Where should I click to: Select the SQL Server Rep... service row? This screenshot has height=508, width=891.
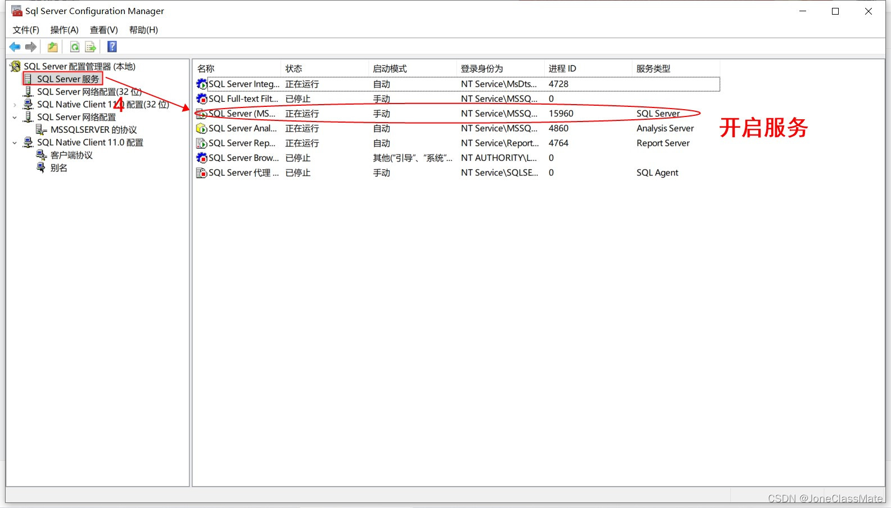tap(457, 143)
